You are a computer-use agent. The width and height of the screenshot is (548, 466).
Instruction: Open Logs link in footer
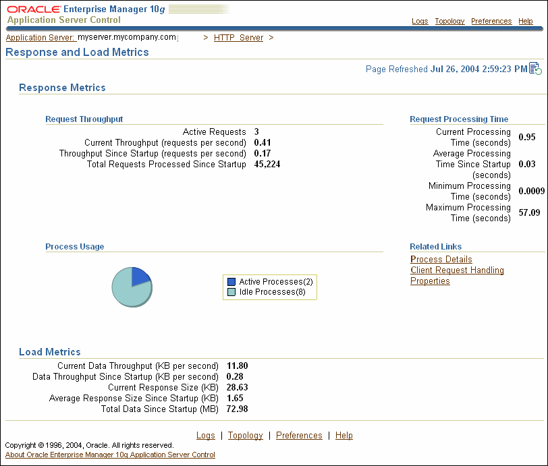point(205,435)
